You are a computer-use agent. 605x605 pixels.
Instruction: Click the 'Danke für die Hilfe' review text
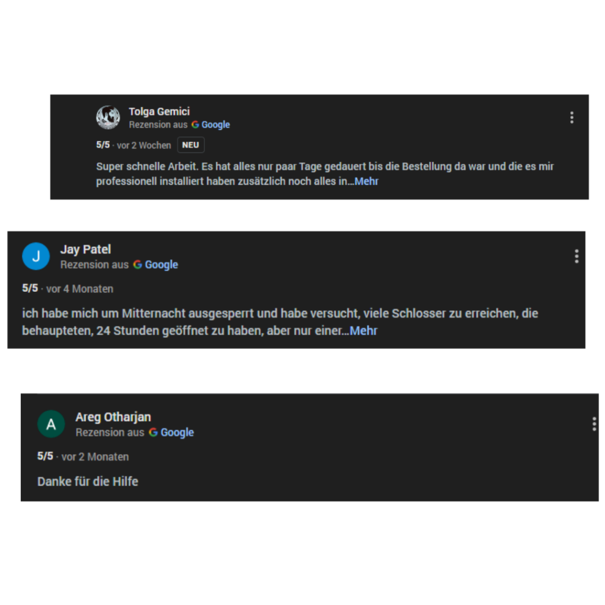pyautogui.click(x=87, y=482)
